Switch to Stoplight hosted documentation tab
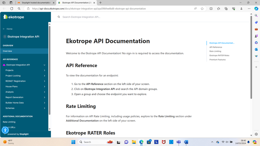The image size is (260, 146). point(36,3)
